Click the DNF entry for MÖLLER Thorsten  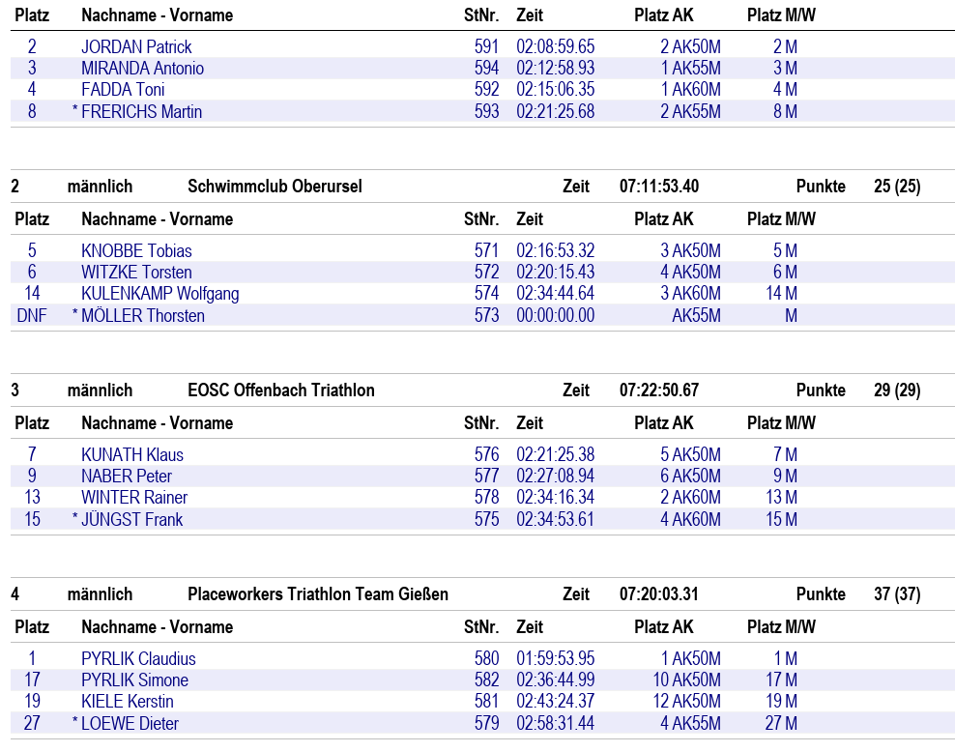32,316
